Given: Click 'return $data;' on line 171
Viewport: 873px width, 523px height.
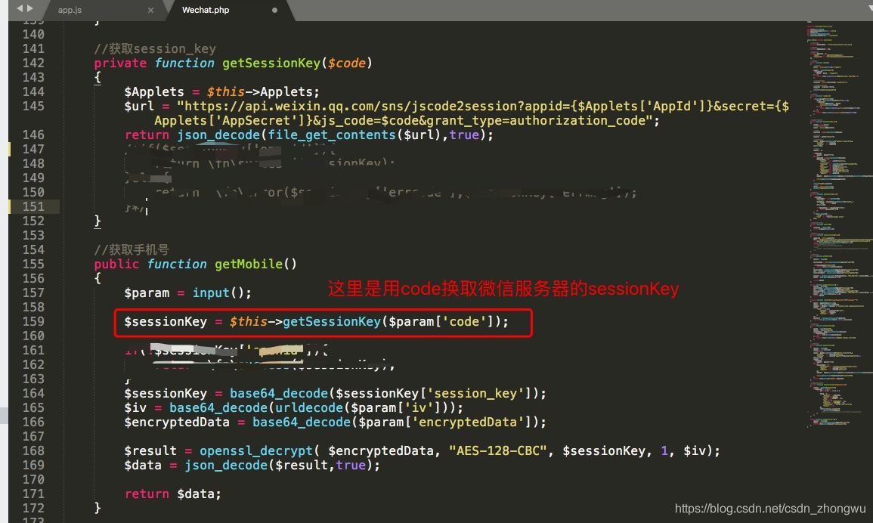Looking at the screenshot, I should pyautogui.click(x=172, y=494).
